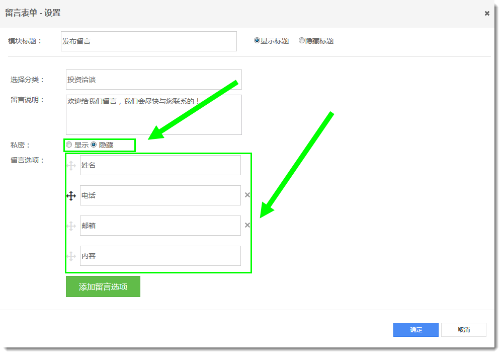Click the drag handle beside 内容 field
Image resolution: width=502 pixels, height=355 pixels.
click(71, 256)
